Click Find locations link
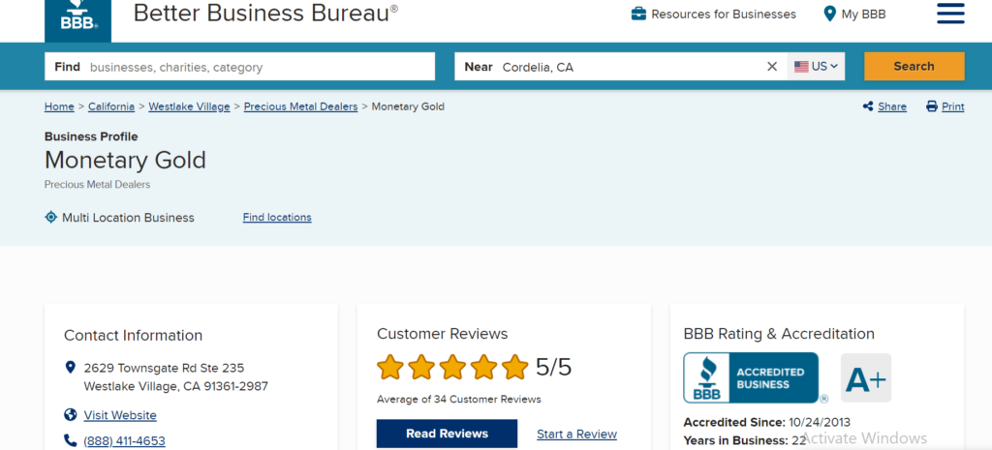992x450 pixels. tap(277, 218)
